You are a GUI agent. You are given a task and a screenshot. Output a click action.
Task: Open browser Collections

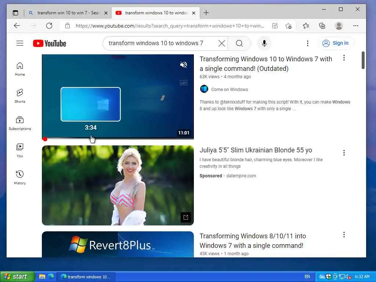pos(322,26)
